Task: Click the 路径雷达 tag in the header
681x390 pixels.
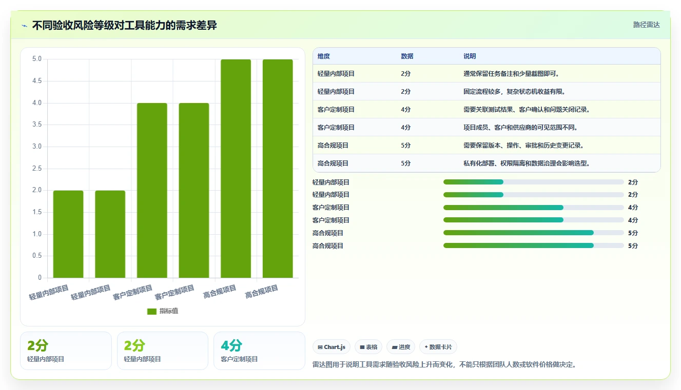Action: 646,25
